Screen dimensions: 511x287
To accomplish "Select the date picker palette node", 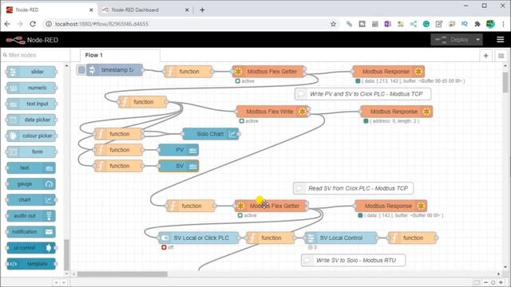I will click(x=31, y=120).
